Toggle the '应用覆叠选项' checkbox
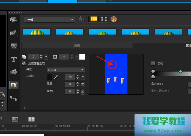Image resolution: width=191 pixels, height=136 pixels. pos(24,63)
